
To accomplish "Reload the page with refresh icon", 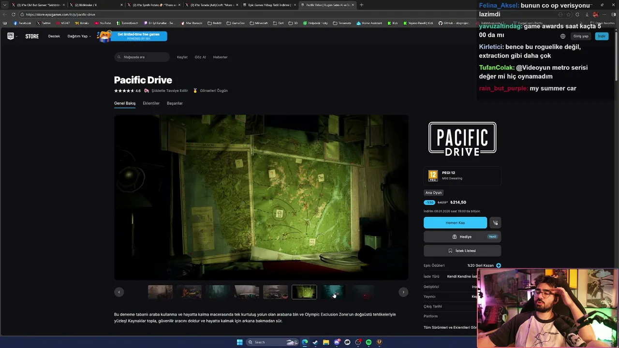I will (x=14, y=14).
